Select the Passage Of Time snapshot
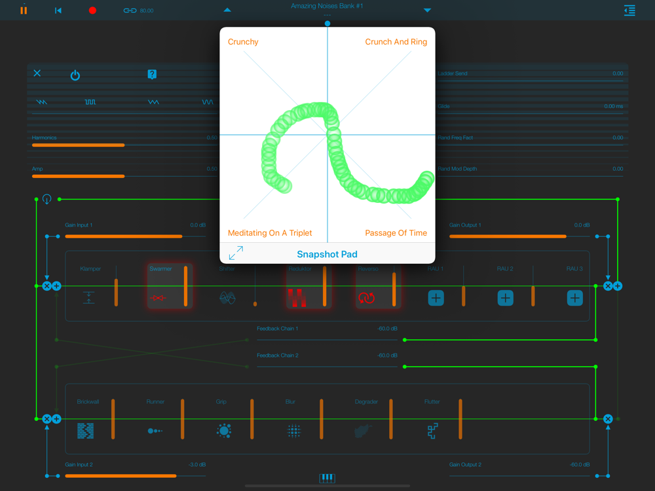 396,233
